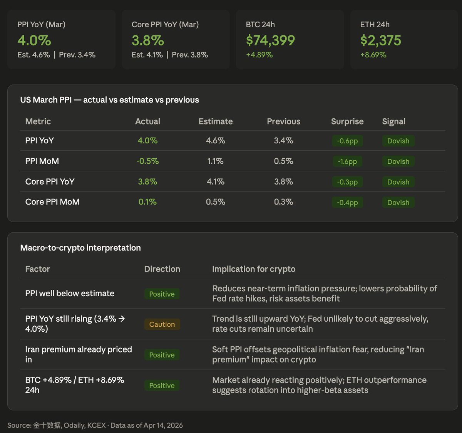
Task: Click the Positive badge beside Iran premium
Action: (162, 355)
